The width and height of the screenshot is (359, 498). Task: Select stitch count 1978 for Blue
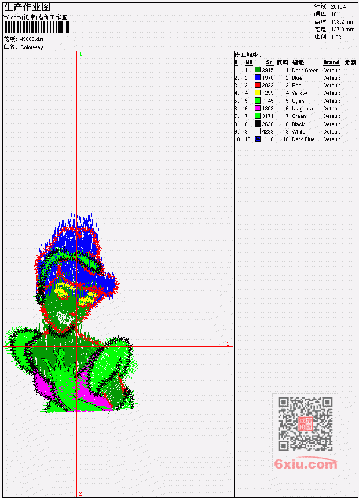268,78
